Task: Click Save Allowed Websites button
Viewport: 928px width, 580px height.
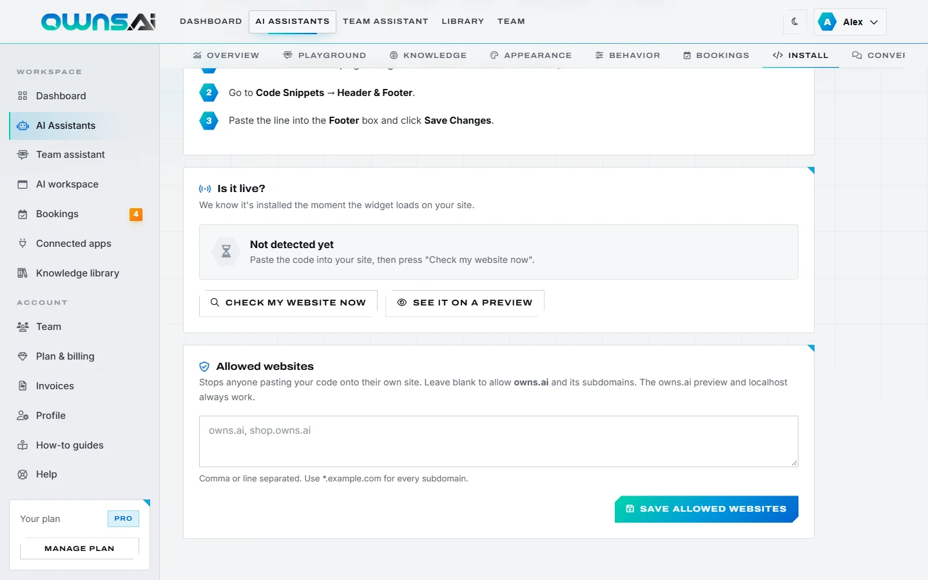Action: tap(706, 509)
